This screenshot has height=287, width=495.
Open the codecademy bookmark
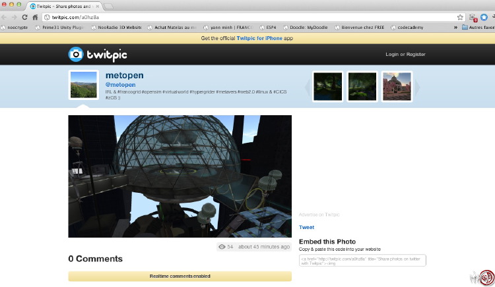pos(407,28)
